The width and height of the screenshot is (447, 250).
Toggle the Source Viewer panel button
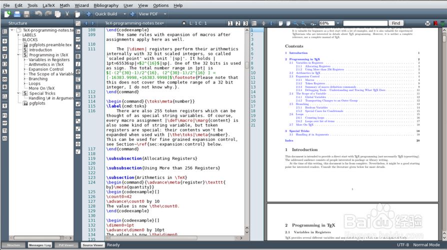click(x=92, y=245)
